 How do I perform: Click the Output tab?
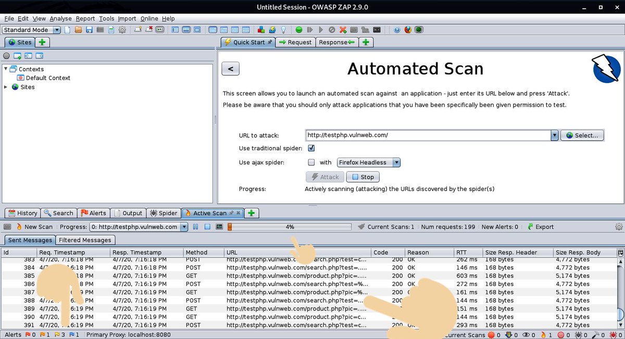point(128,213)
